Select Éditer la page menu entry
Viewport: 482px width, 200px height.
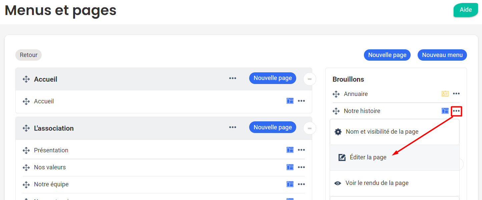tap(368, 158)
